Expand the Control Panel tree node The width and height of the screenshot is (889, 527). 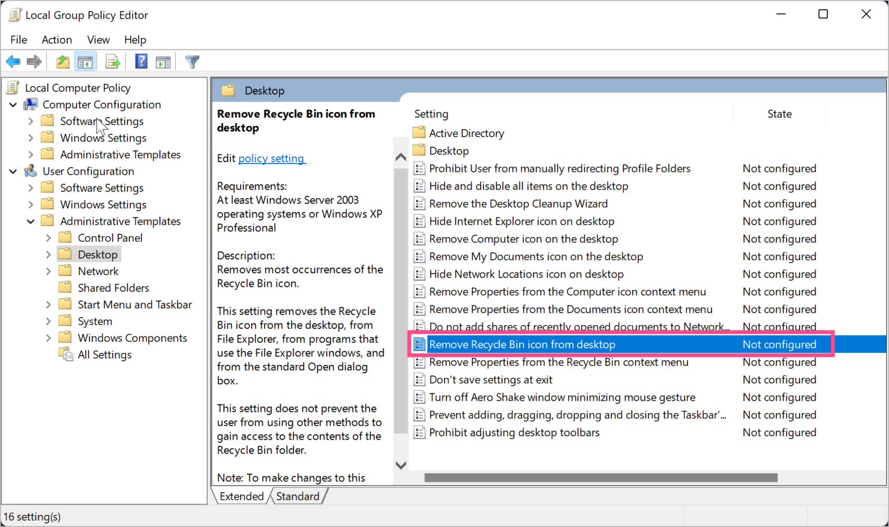point(49,238)
